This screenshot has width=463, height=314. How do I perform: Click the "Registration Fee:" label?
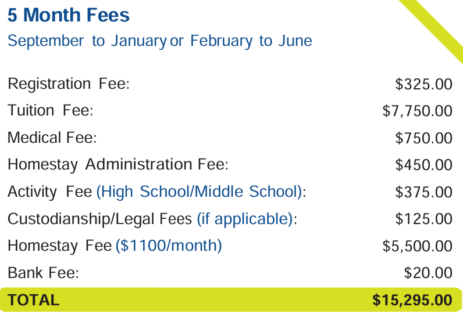point(68,84)
